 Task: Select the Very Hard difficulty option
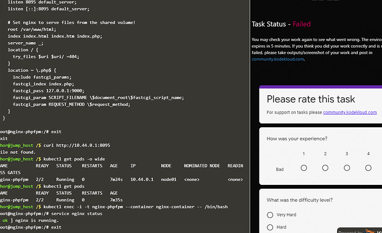(x=270, y=215)
